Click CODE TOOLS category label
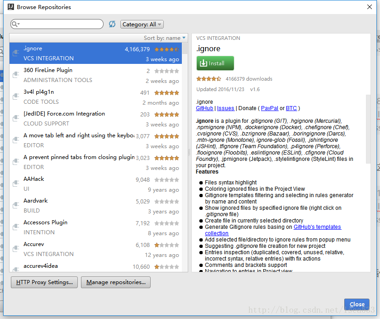The height and width of the screenshot is (319, 380). [x=41, y=101]
